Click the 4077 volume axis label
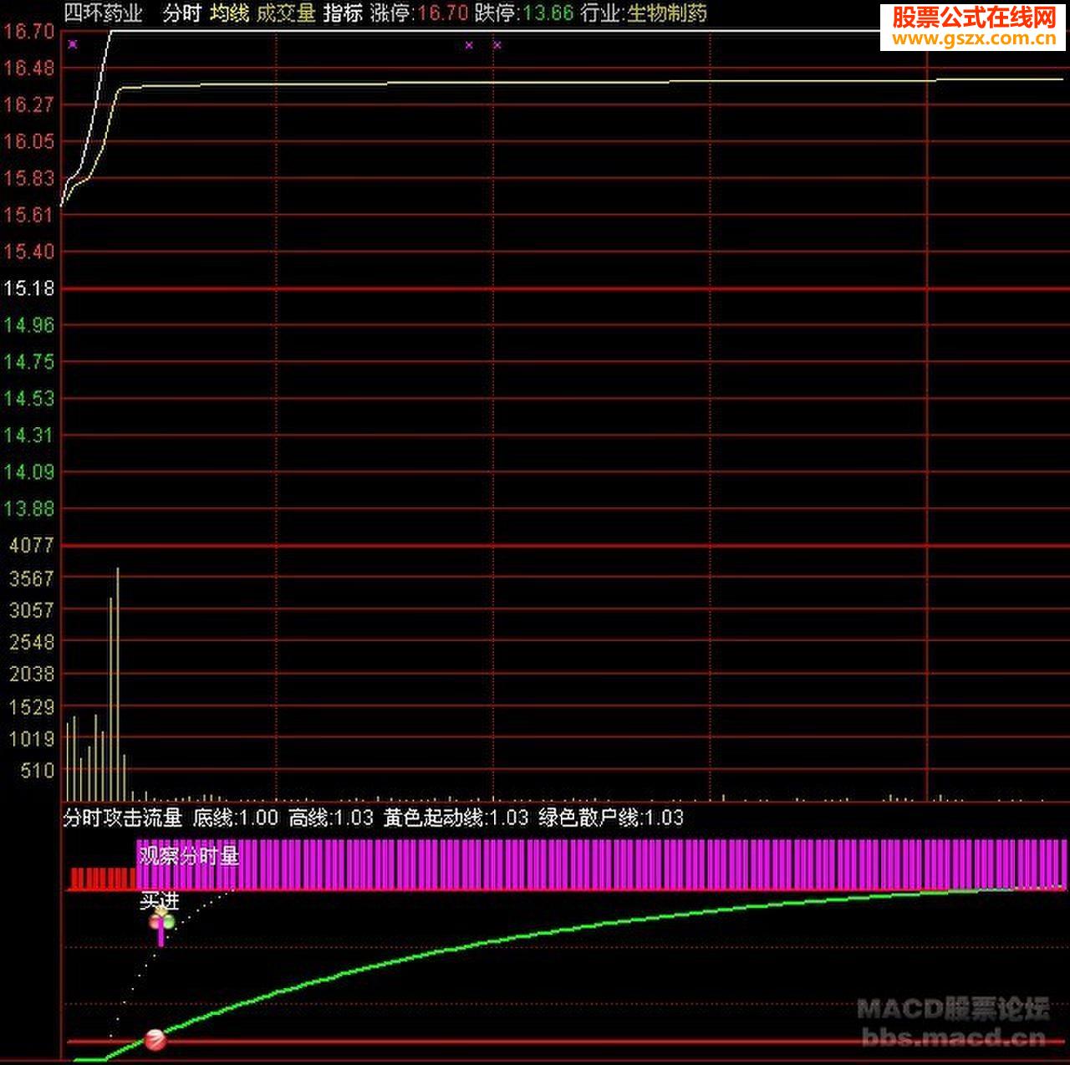 coord(31,546)
